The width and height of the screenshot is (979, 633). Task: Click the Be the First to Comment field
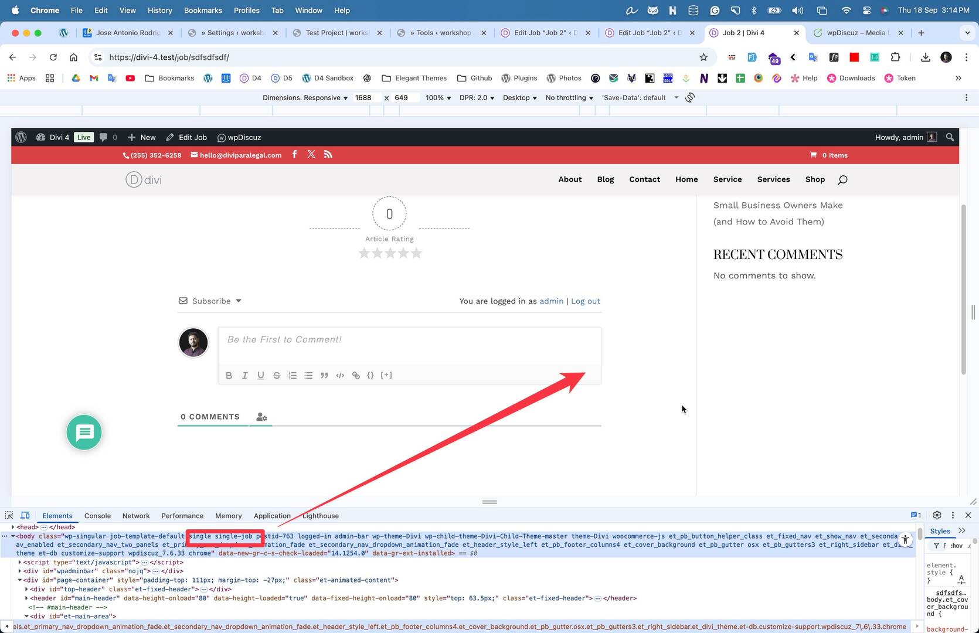(x=409, y=346)
